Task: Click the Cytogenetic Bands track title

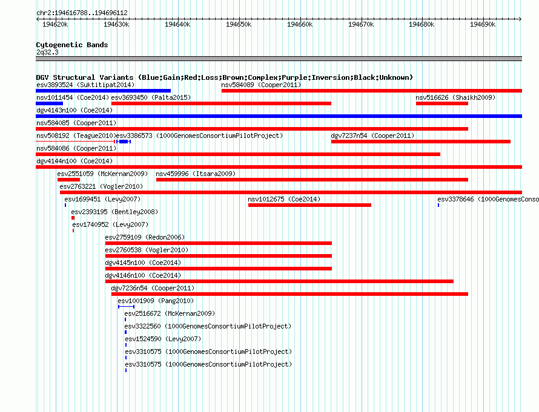Action: point(72,45)
